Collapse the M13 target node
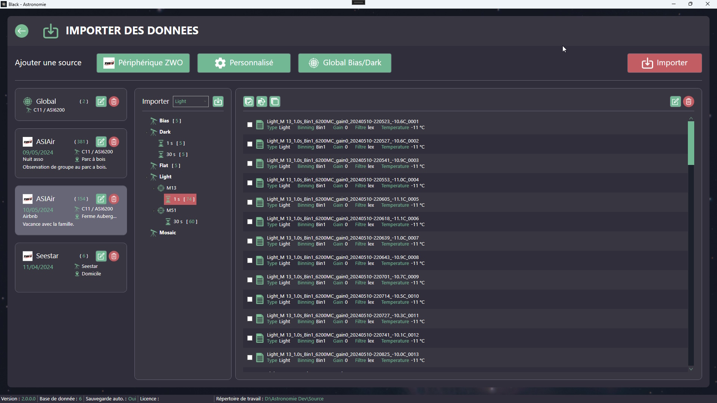Screen dimensions: 717x403 (154, 188)
